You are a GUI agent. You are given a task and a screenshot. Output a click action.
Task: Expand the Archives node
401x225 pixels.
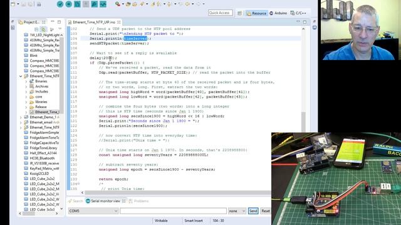[x=26, y=86]
